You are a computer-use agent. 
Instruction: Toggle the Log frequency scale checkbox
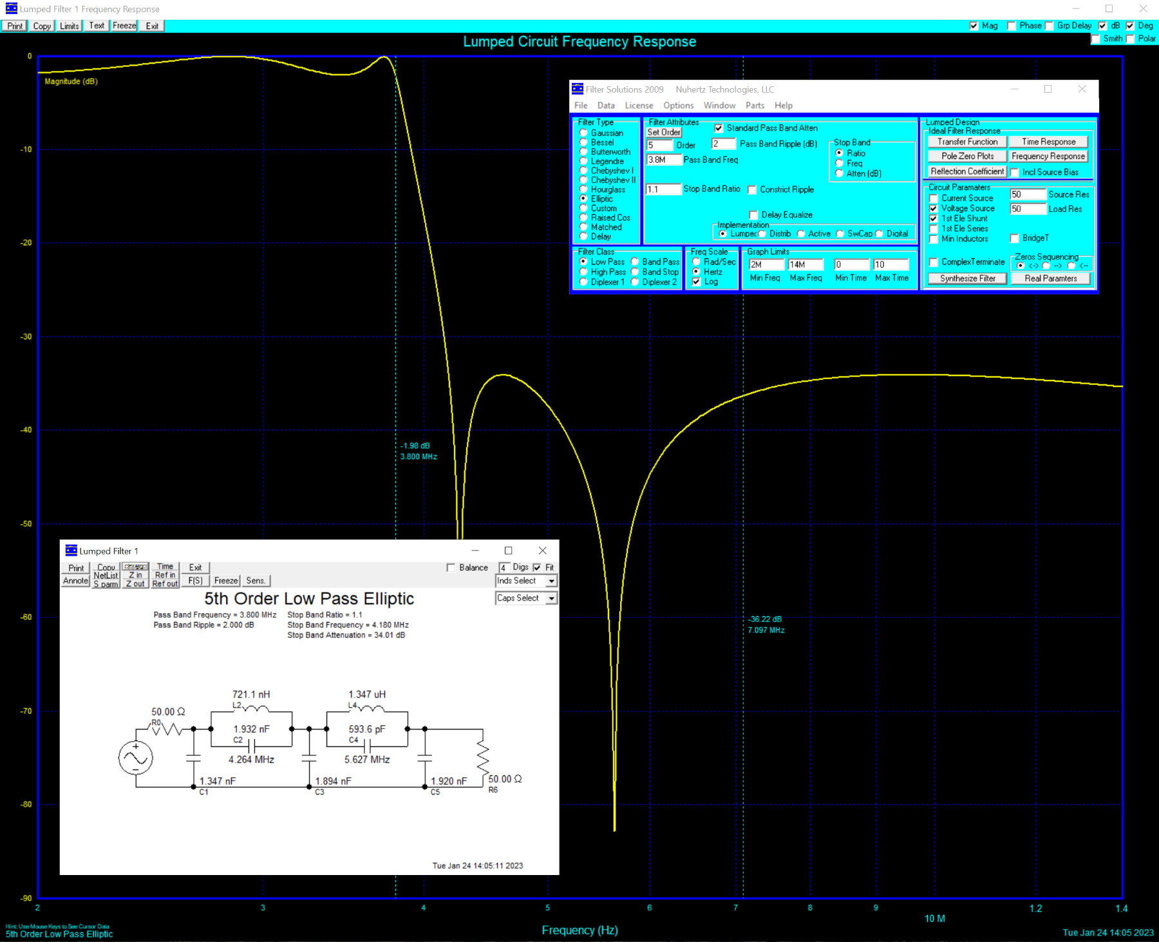click(696, 282)
